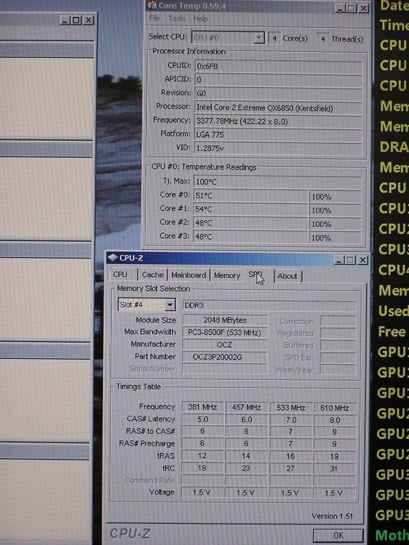409x545 pixels.
Task: Click the CAS# Latency 8.0 cell
Action: pyautogui.click(x=334, y=420)
